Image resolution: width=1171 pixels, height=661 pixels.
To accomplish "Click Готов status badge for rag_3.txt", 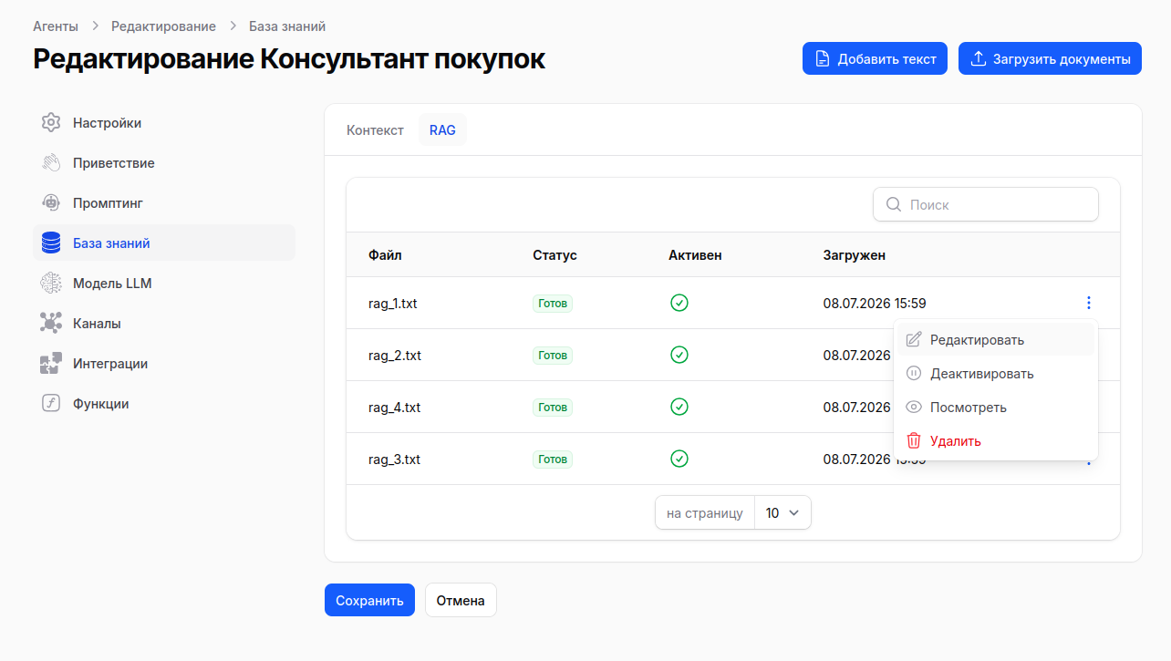I will pos(553,460).
